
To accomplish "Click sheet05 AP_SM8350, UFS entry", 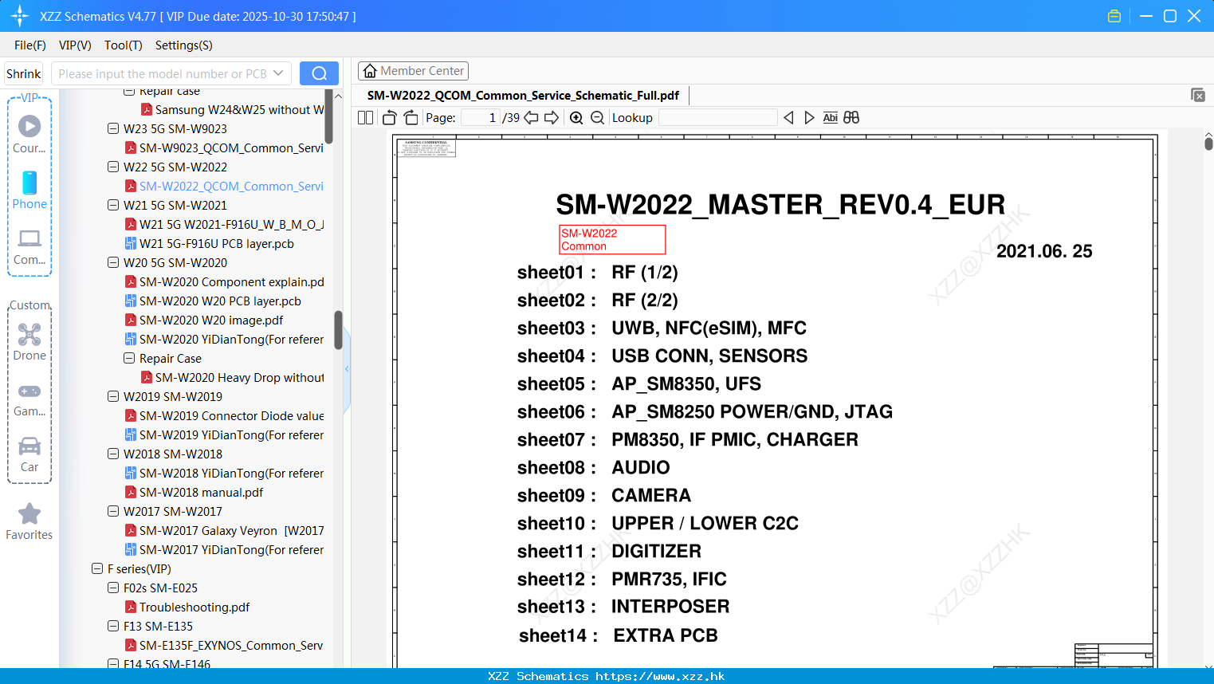I will tap(639, 383).
